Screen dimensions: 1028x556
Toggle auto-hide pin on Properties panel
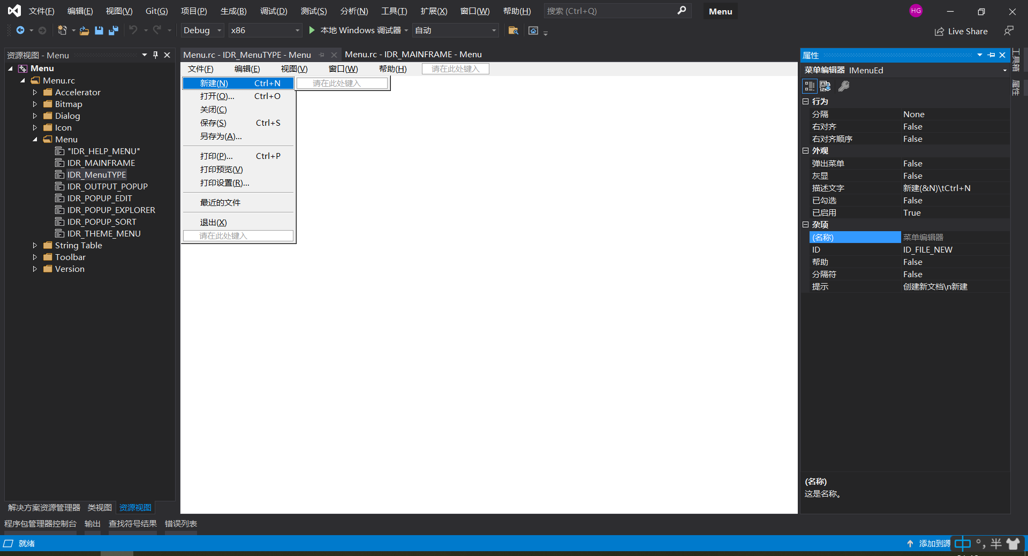991,55
